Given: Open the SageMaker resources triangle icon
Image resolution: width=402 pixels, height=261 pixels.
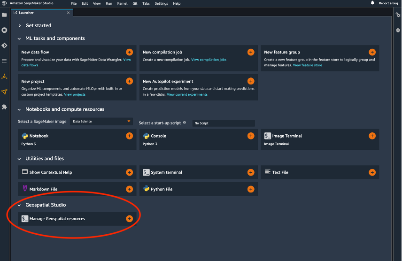Looking at the screenshot, I should (4, 76).
